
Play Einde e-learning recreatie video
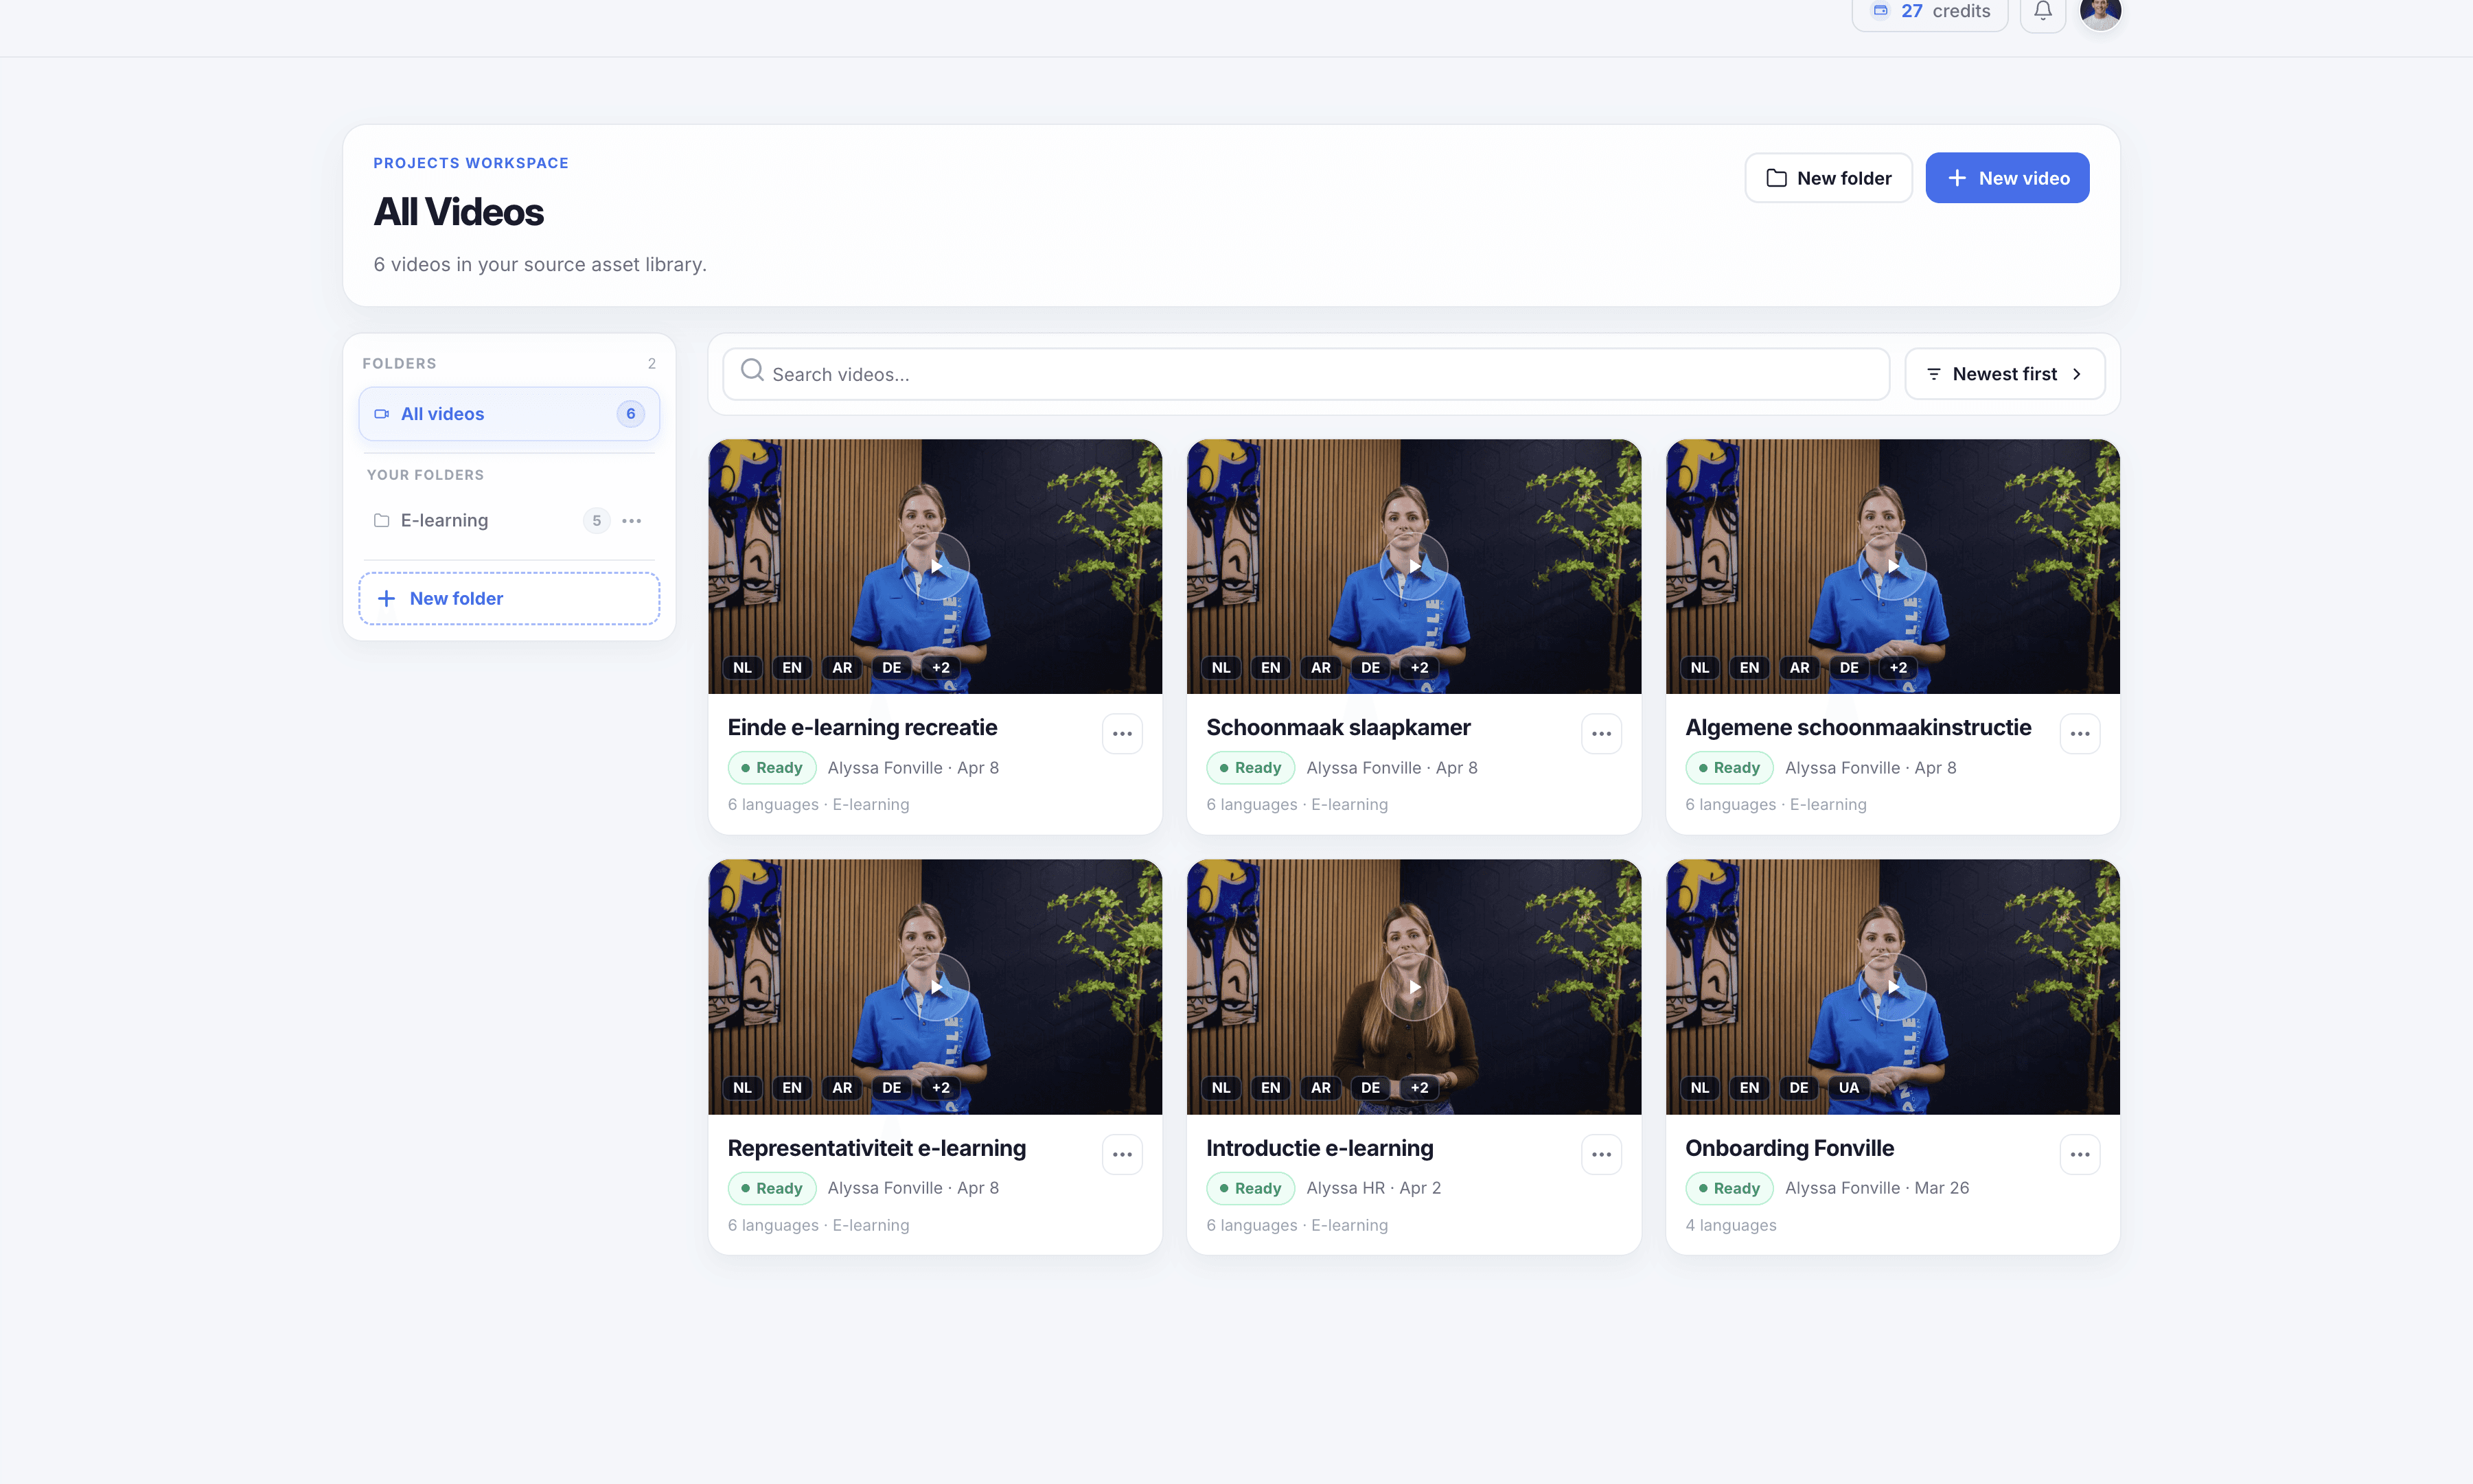click(x=936, y=566)
